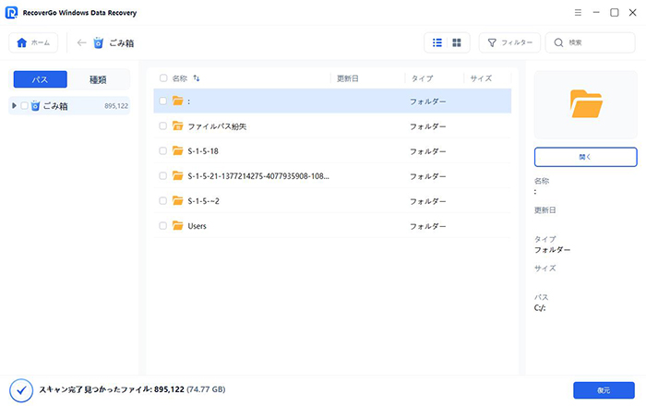The width and height of the screenshot is (646, 406).
Task: Go to ホーム home button
Action: (33, 42)
